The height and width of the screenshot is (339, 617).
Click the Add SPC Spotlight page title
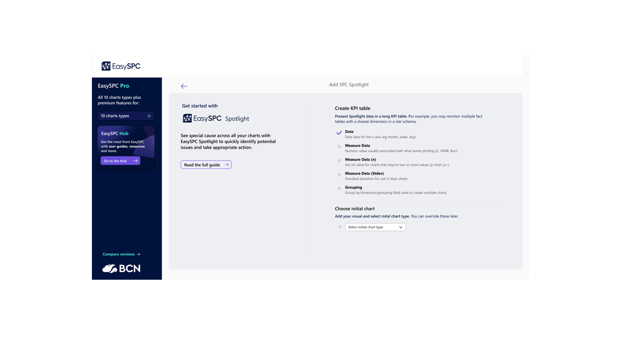click(348, 85)
